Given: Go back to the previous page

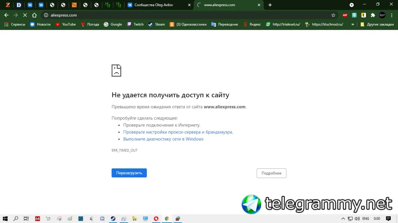Looking at the screenshot, I should 6,15.
